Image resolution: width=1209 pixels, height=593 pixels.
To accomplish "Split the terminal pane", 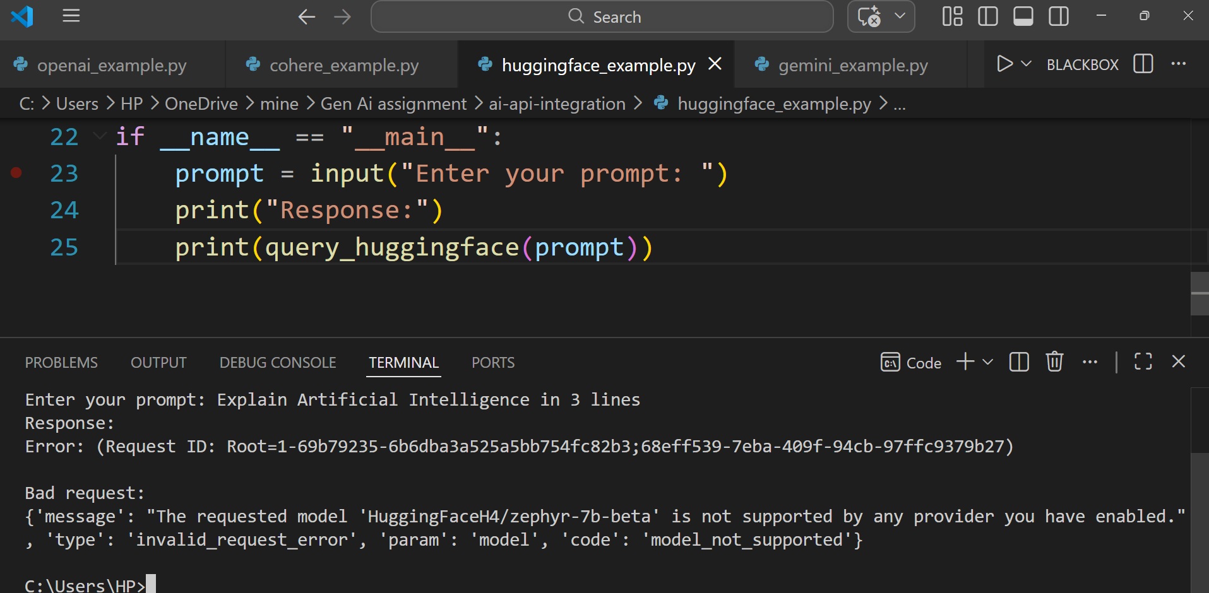I will click(1019, 362).
